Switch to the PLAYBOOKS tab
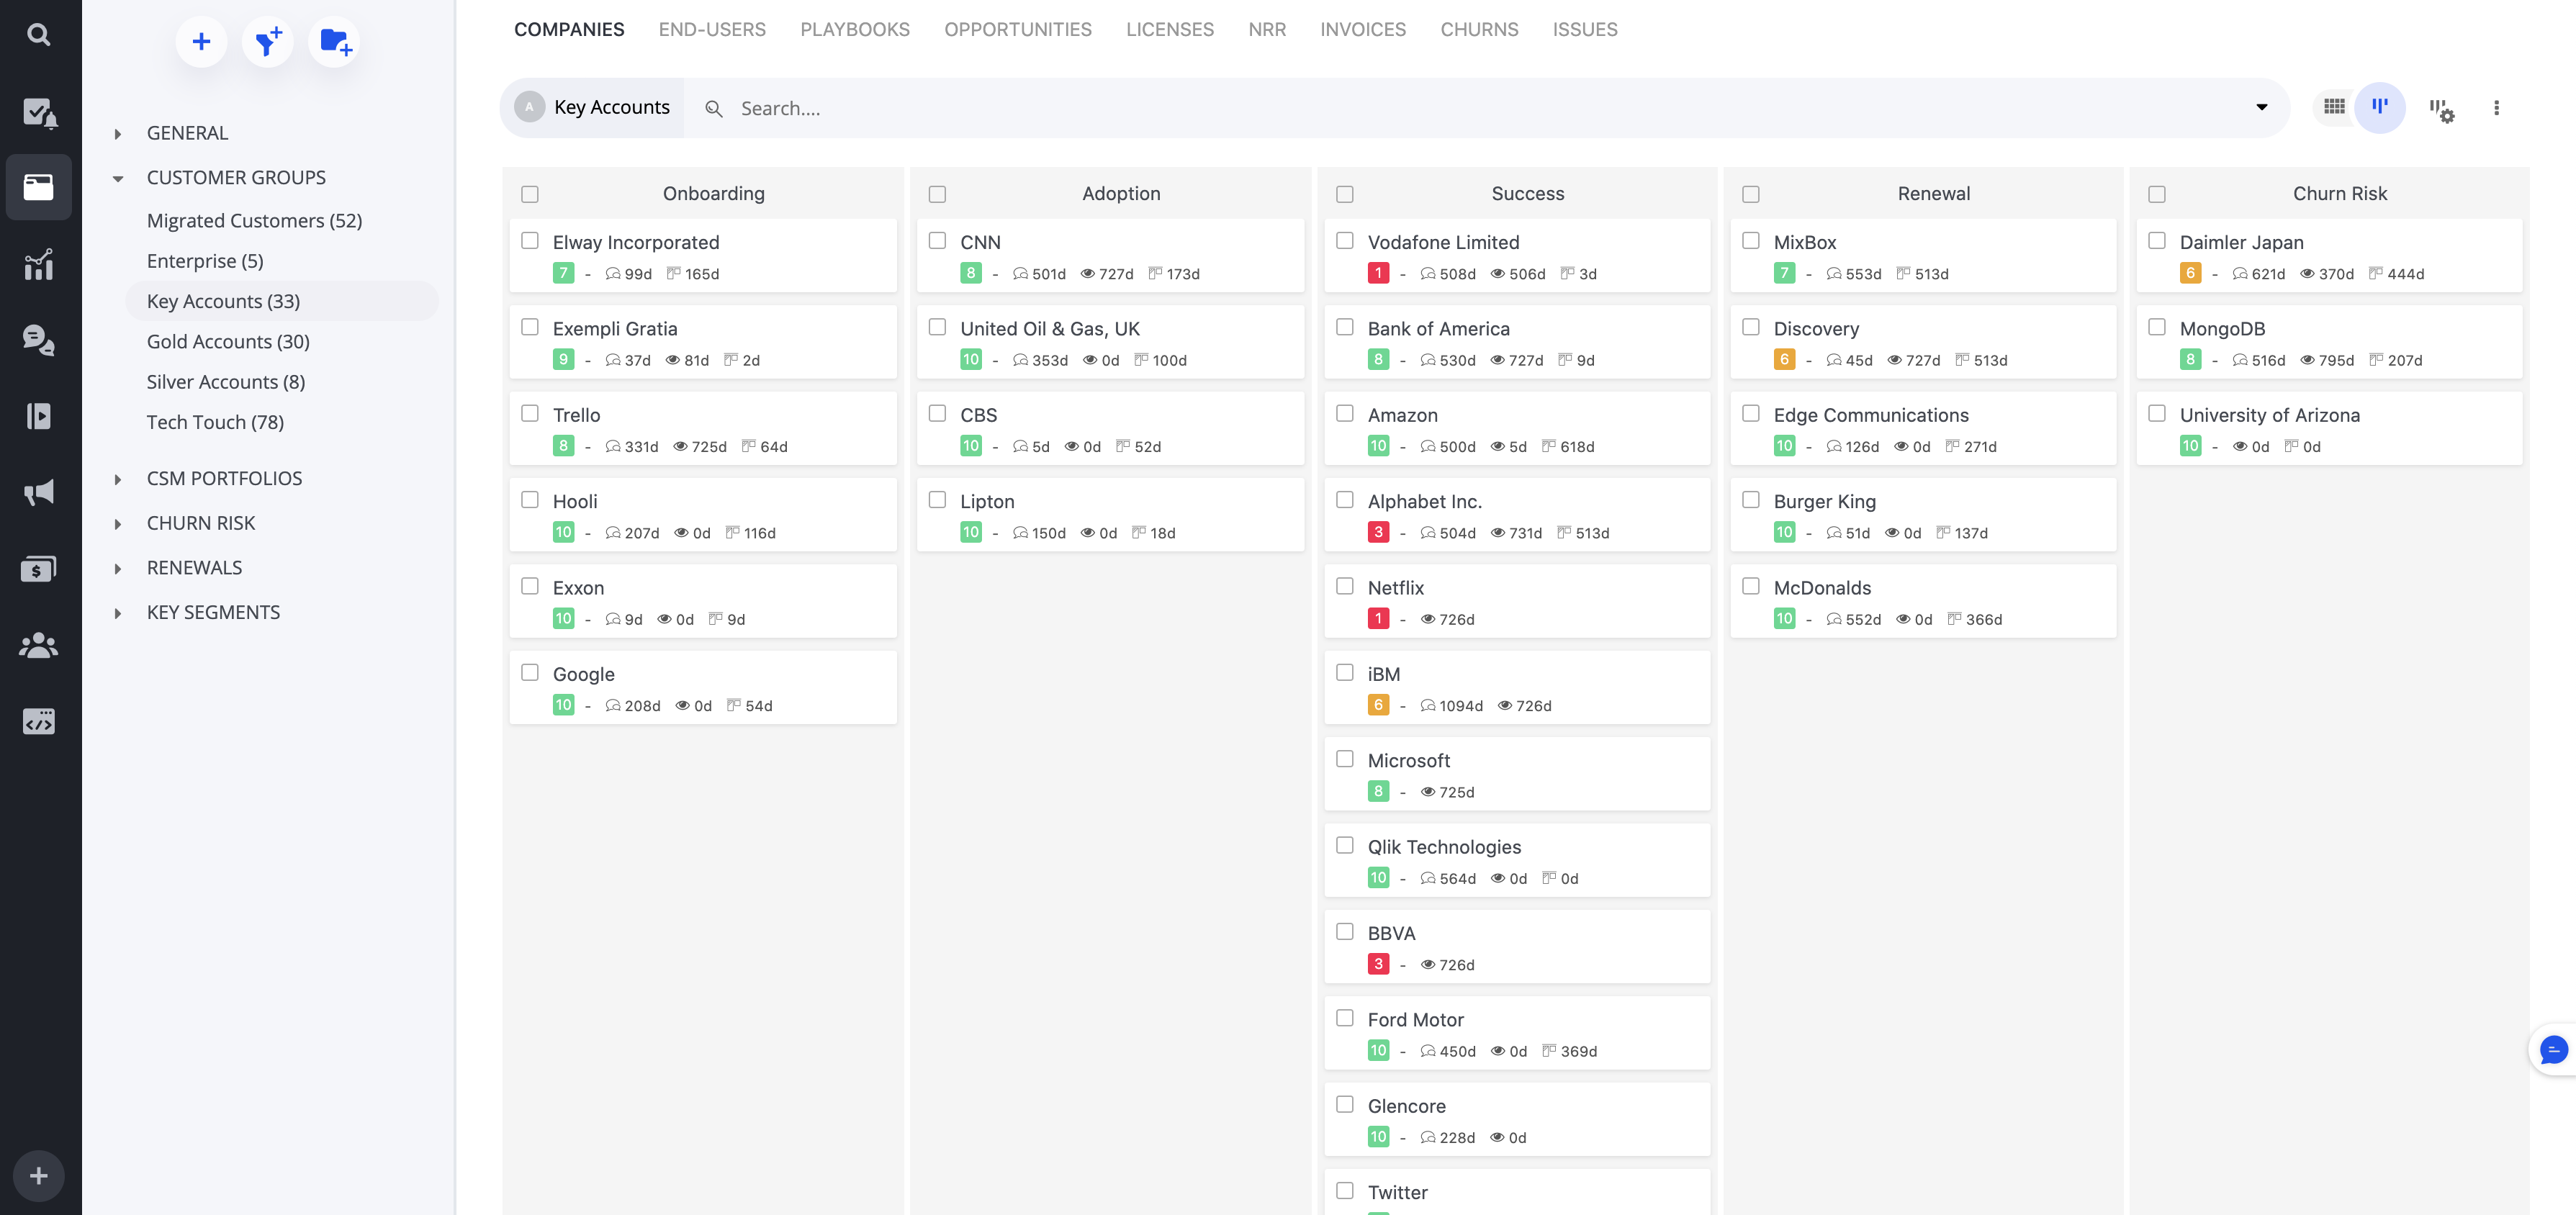 tap(854, 29)
